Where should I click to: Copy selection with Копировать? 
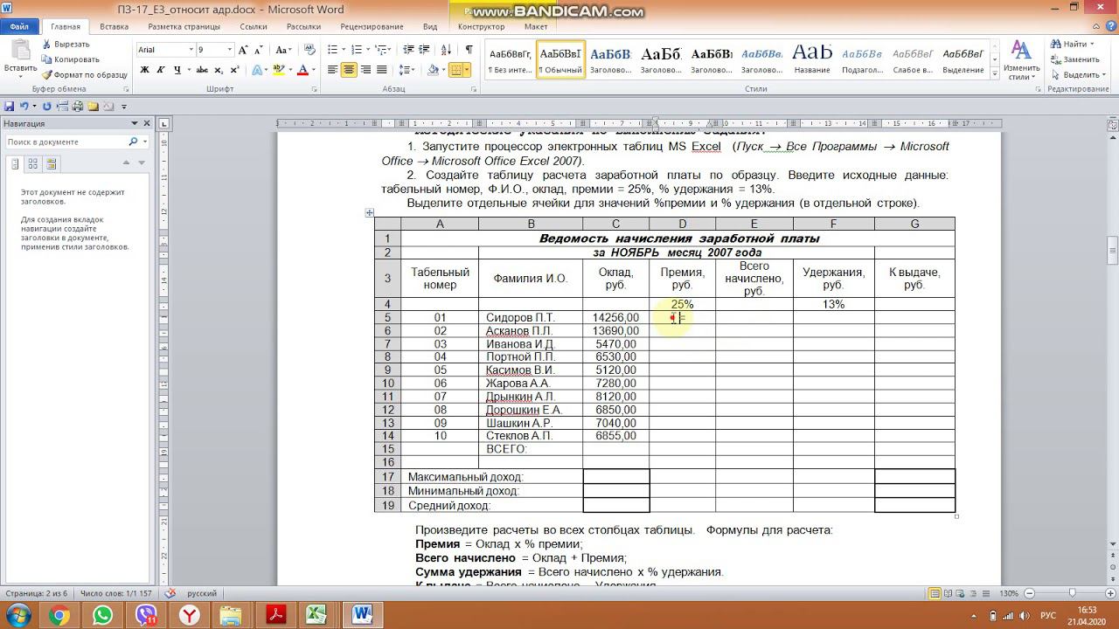pos(70,59)
